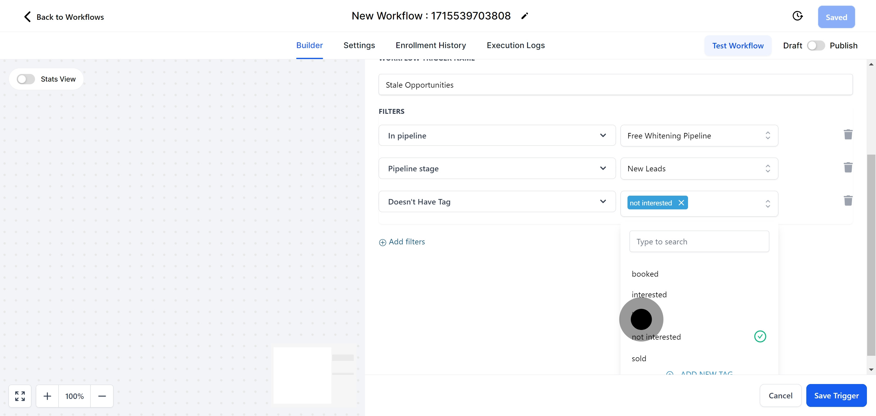Open the version history clock icon
The image size is (876, 416).
(x=797, y=16)
